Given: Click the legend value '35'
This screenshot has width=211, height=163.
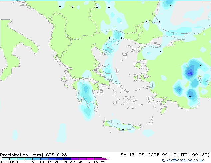Looking at the screenshot, I should tap(80, 162).
